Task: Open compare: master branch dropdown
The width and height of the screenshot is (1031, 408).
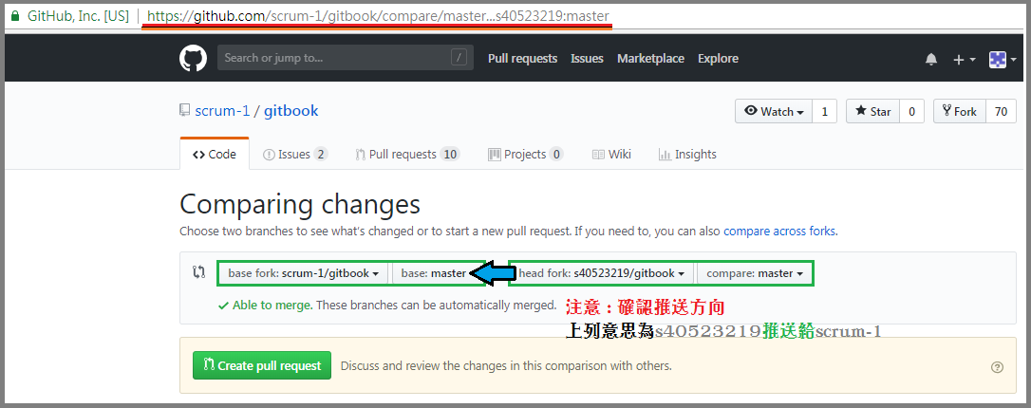Action: pos(754,273)
